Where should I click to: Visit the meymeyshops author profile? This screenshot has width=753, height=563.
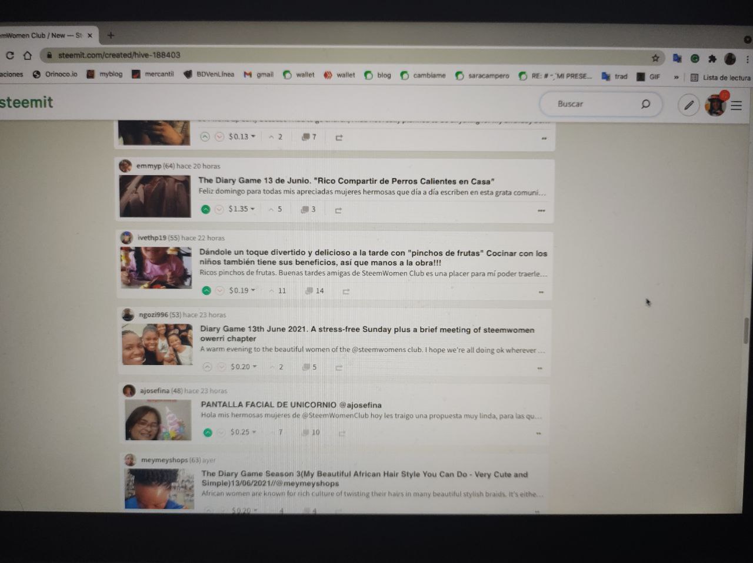[164, 460]
